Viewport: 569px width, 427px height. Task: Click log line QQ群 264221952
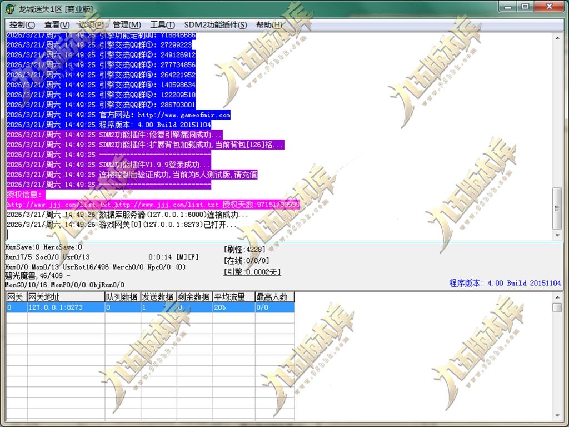(x=101, y=75)
